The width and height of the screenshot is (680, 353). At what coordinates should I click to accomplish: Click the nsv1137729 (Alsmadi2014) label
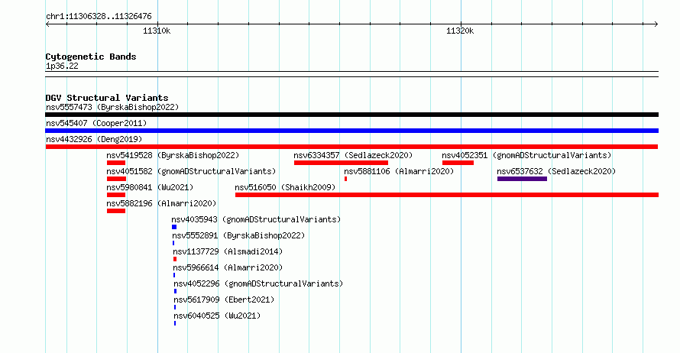coord(228,251)
